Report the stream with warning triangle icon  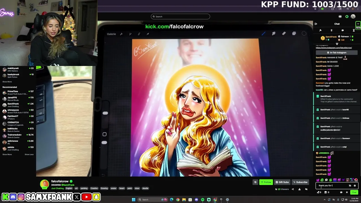(299, 189)
